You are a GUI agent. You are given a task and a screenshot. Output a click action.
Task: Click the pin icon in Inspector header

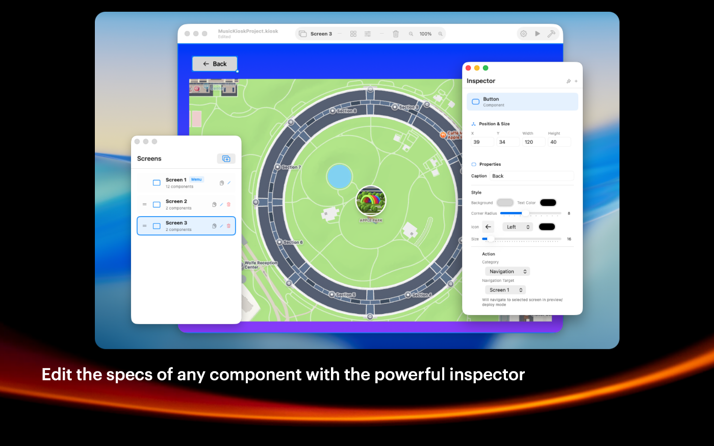[569, 81]
